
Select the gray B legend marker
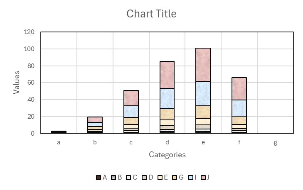(113, 178)
